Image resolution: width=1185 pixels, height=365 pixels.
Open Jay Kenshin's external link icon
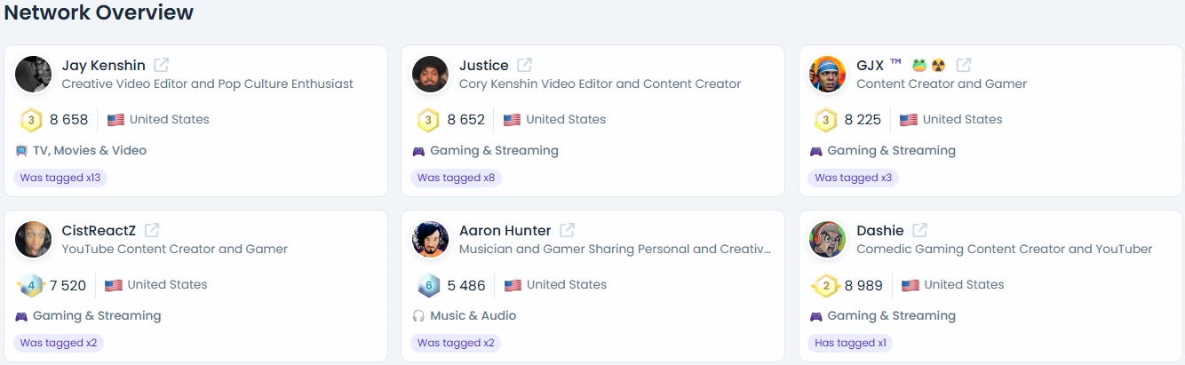pyautogui.click(x=162, y=65)
